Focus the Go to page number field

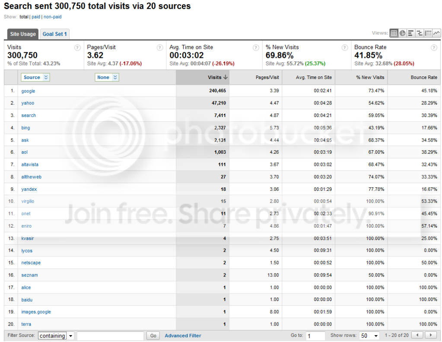[x=315, y=336]
